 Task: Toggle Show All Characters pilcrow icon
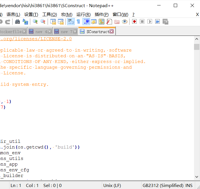78,22
